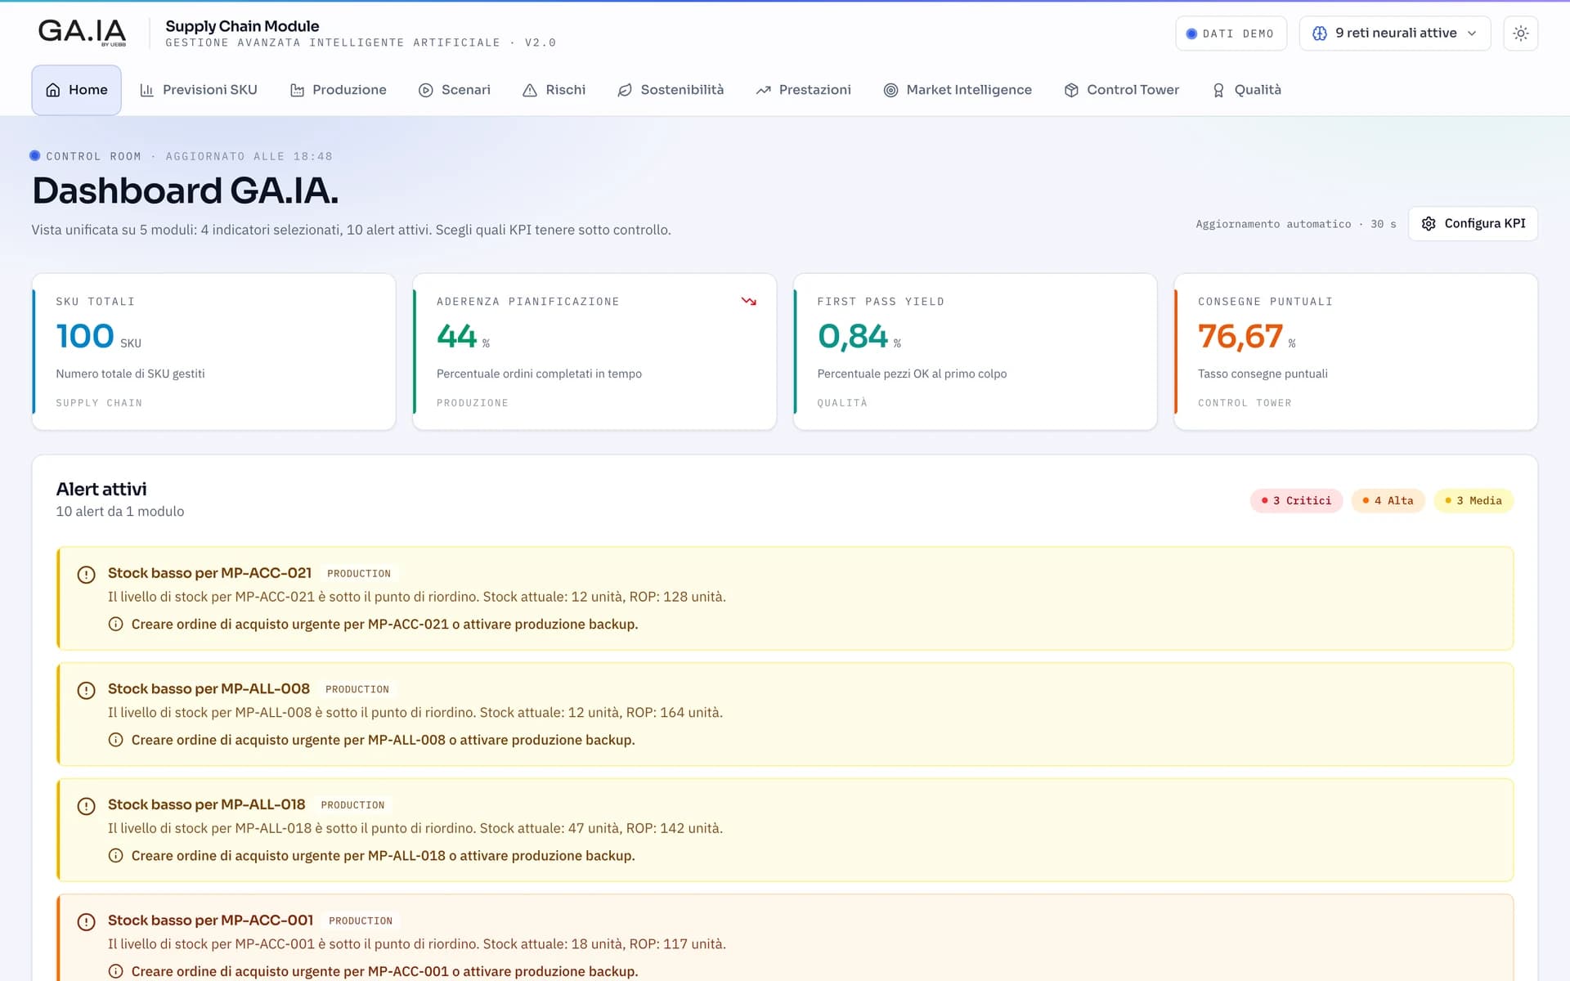Toggle the light/dark theme sun icon
Screen dimensions: 1570x981
(x=1520, y=34)
